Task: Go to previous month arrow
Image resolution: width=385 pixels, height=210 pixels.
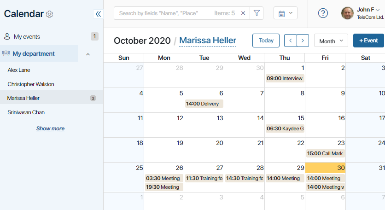Action: 291,41
